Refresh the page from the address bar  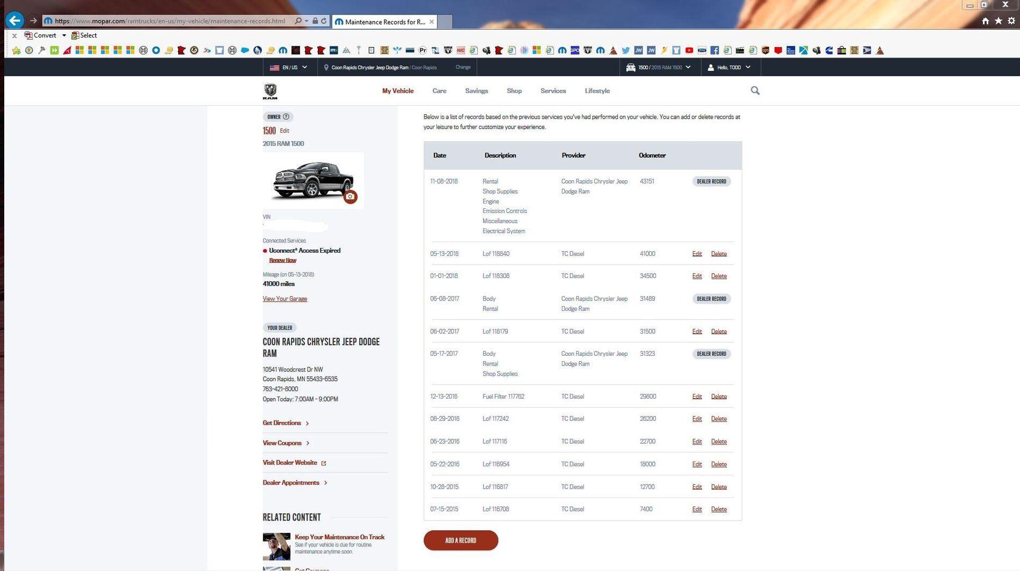(x=324, y=21)
